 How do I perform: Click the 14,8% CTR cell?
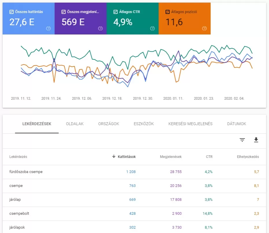tap(207, 214)
